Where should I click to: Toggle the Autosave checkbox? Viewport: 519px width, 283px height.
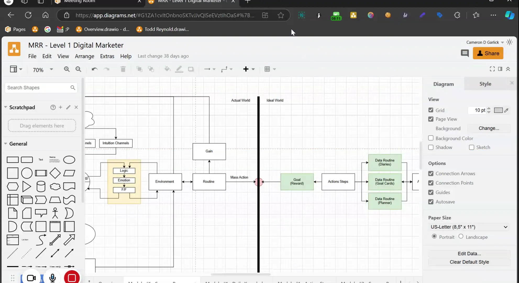(431, 202)
